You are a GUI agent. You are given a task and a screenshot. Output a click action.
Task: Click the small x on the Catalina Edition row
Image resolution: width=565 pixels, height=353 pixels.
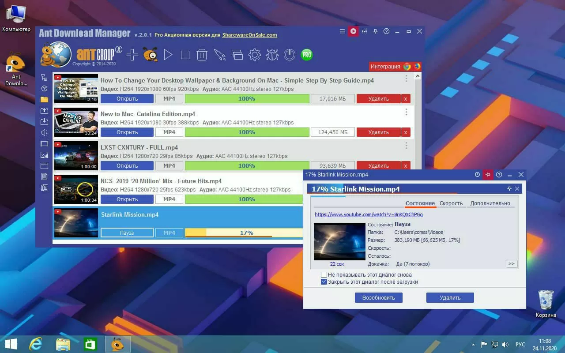pos(406,132)
